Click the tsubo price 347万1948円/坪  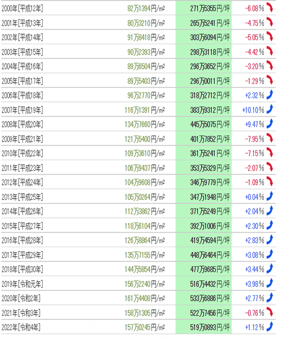point(210,197)
